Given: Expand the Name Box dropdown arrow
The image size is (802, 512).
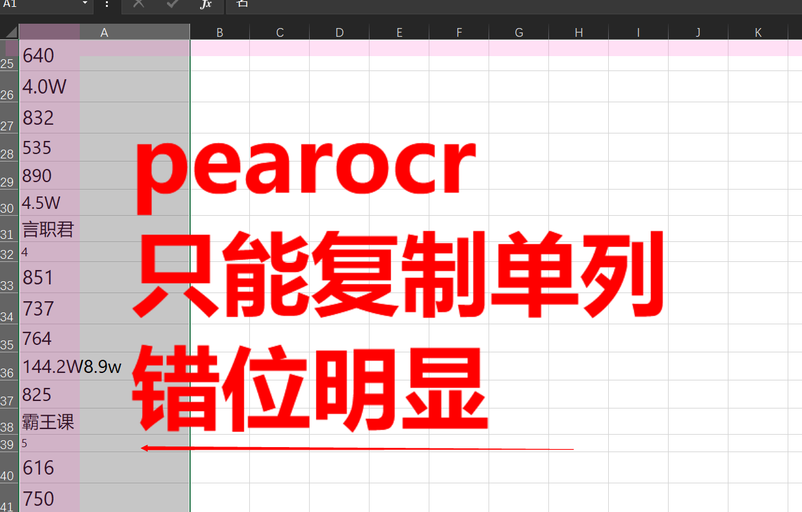Looking at the screenshot, I should click(85, 4).
